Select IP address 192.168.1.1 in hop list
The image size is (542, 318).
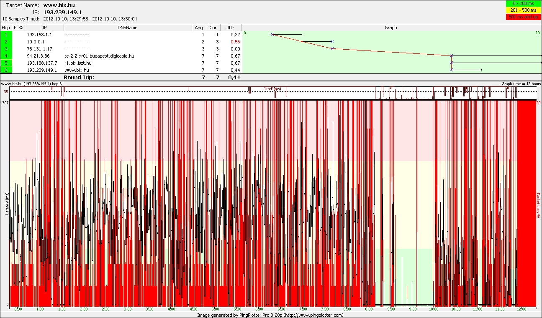point(39,35)
